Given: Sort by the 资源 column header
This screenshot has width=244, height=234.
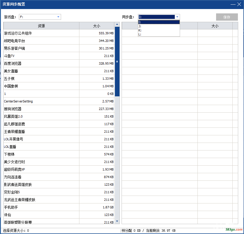Looking at the screenshot, I should pyautogui.click(x=41, y=26).
